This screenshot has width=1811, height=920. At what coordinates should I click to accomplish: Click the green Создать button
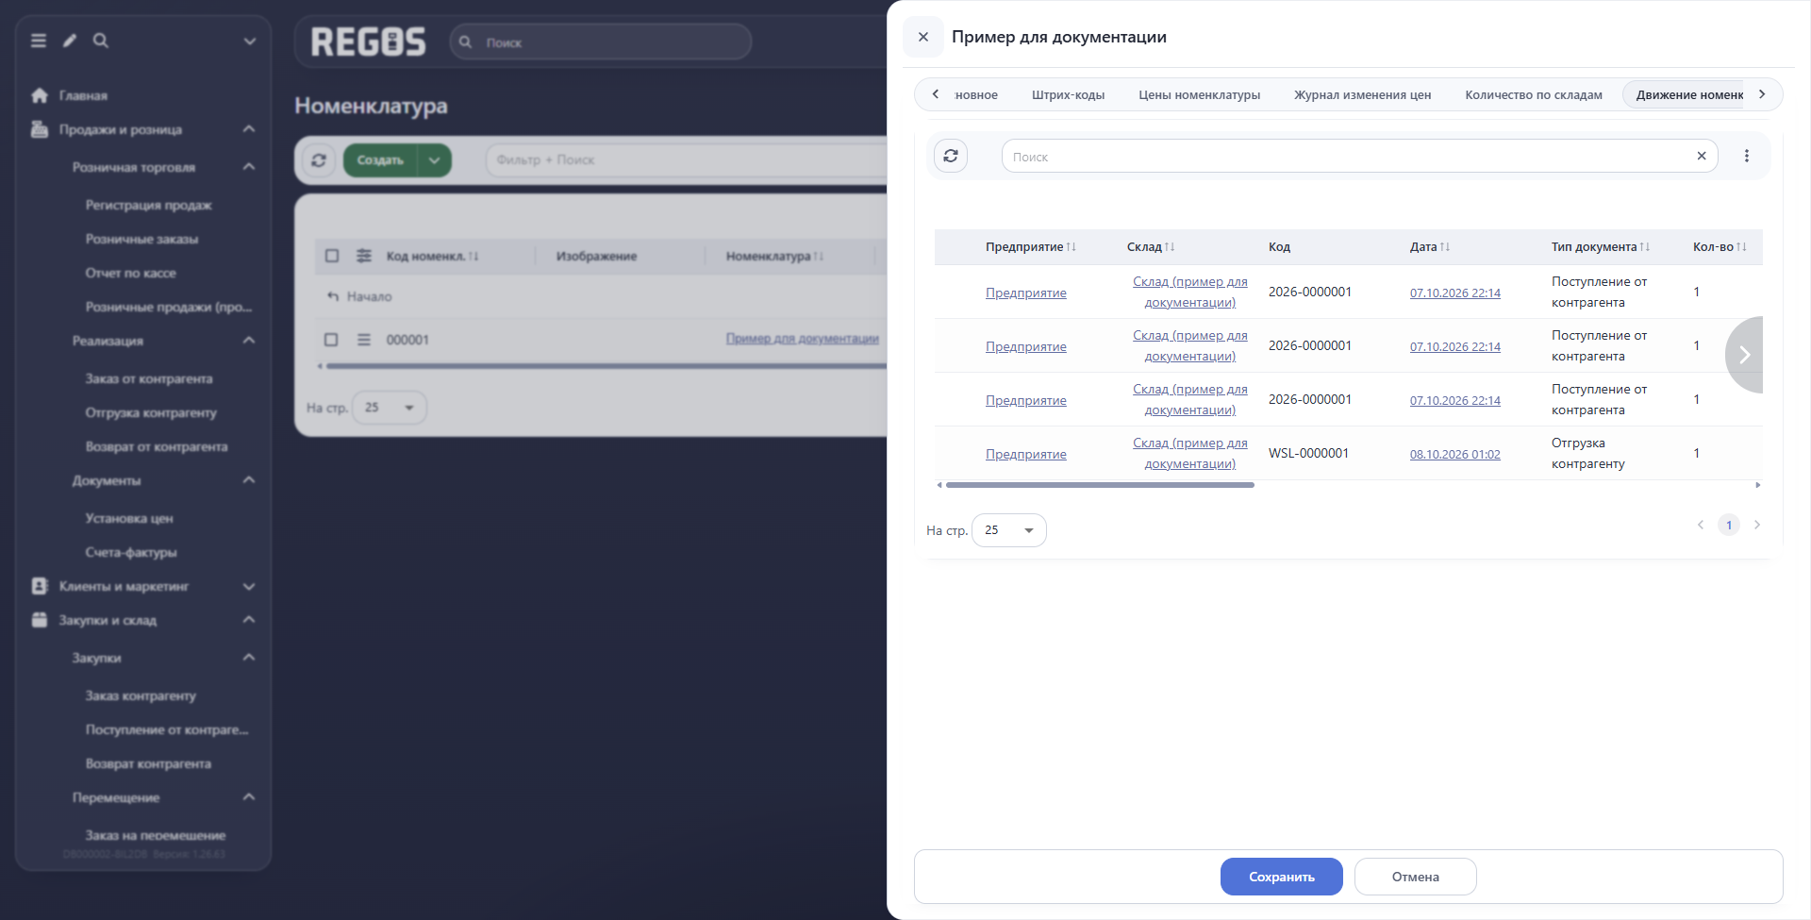tap(380, 160)
